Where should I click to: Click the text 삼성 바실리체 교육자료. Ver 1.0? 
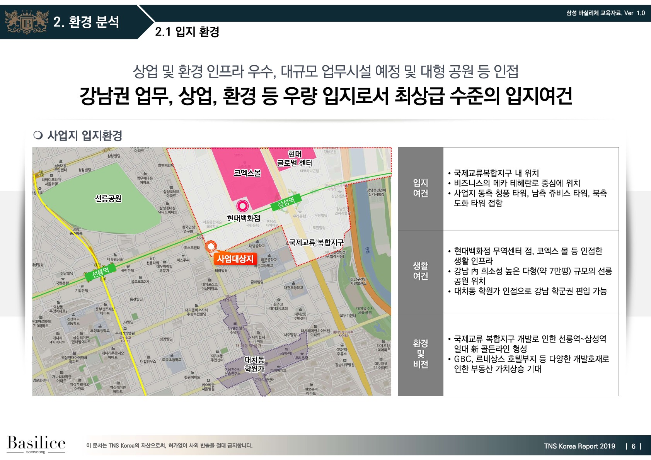point(605,13)
